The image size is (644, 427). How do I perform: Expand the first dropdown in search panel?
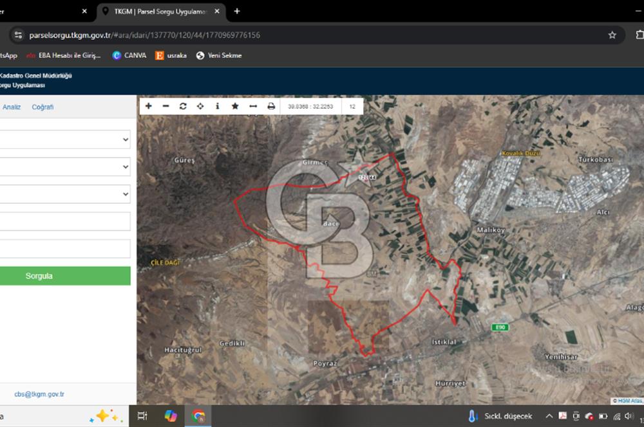[x=65, y=139]
